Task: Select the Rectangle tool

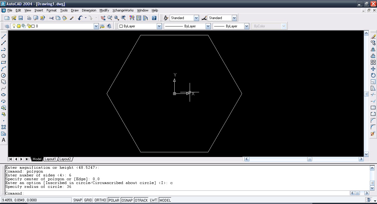Action: 4,62
